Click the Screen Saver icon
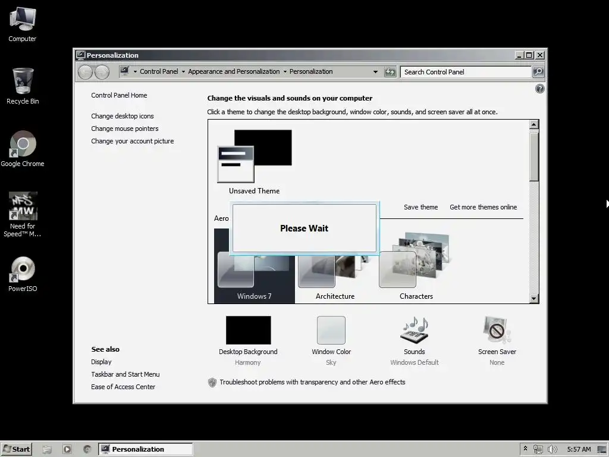 pyautogui.click(x=497, y=330)
